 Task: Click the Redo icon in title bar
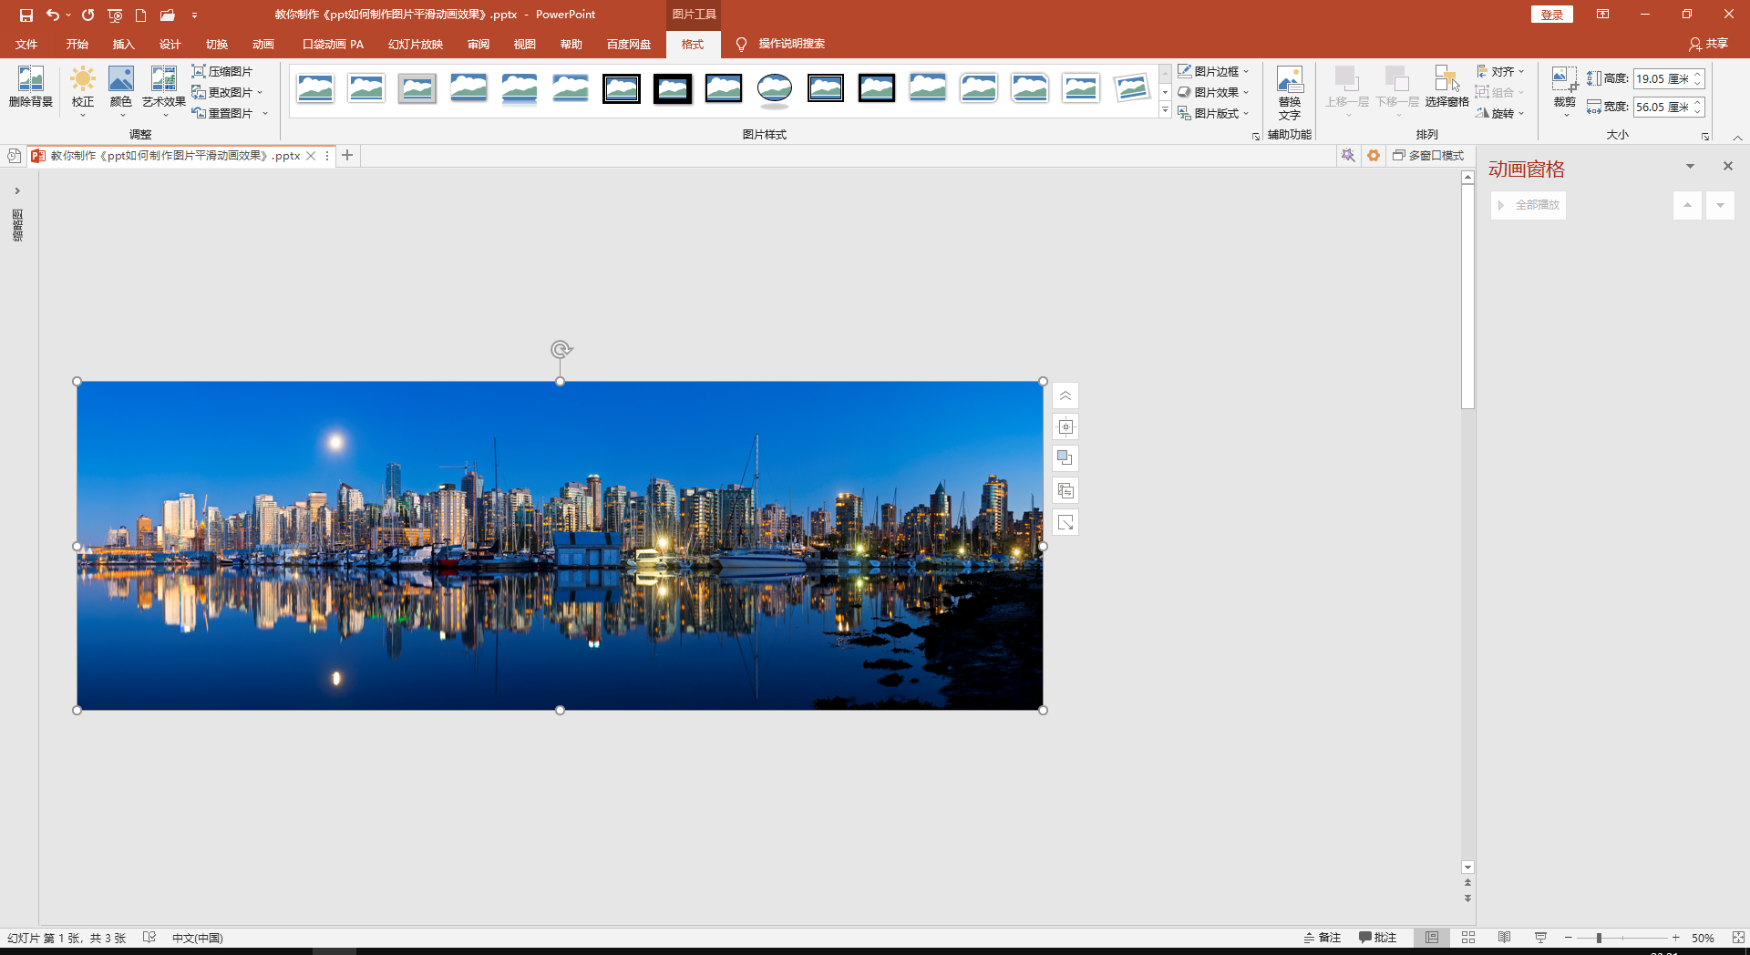pyautogui.click(x=87, y=15)
